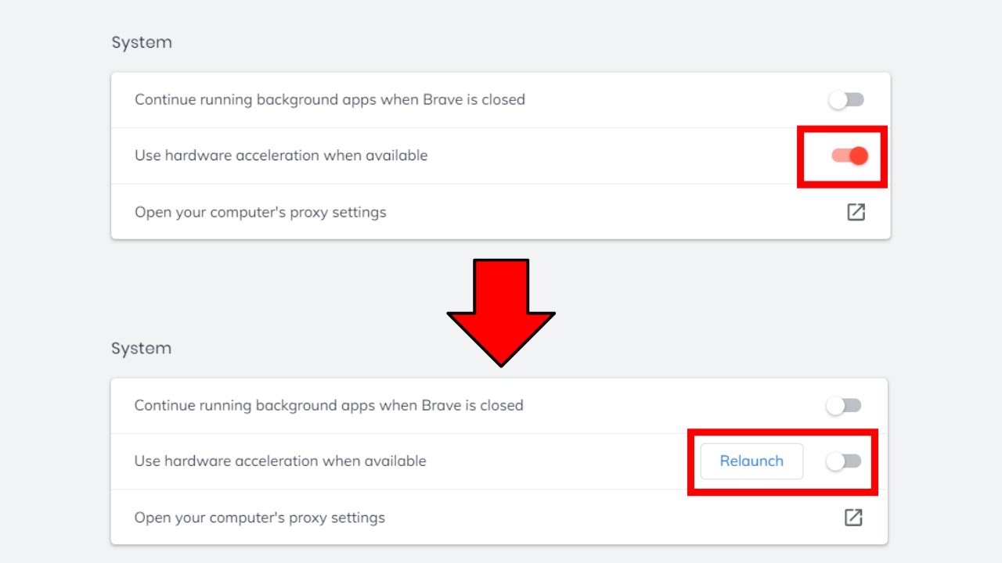The width and height of the screenshot is (1002, 563).
Task: Click the word 'Brave' in upper panel
Action: [442, 100]
